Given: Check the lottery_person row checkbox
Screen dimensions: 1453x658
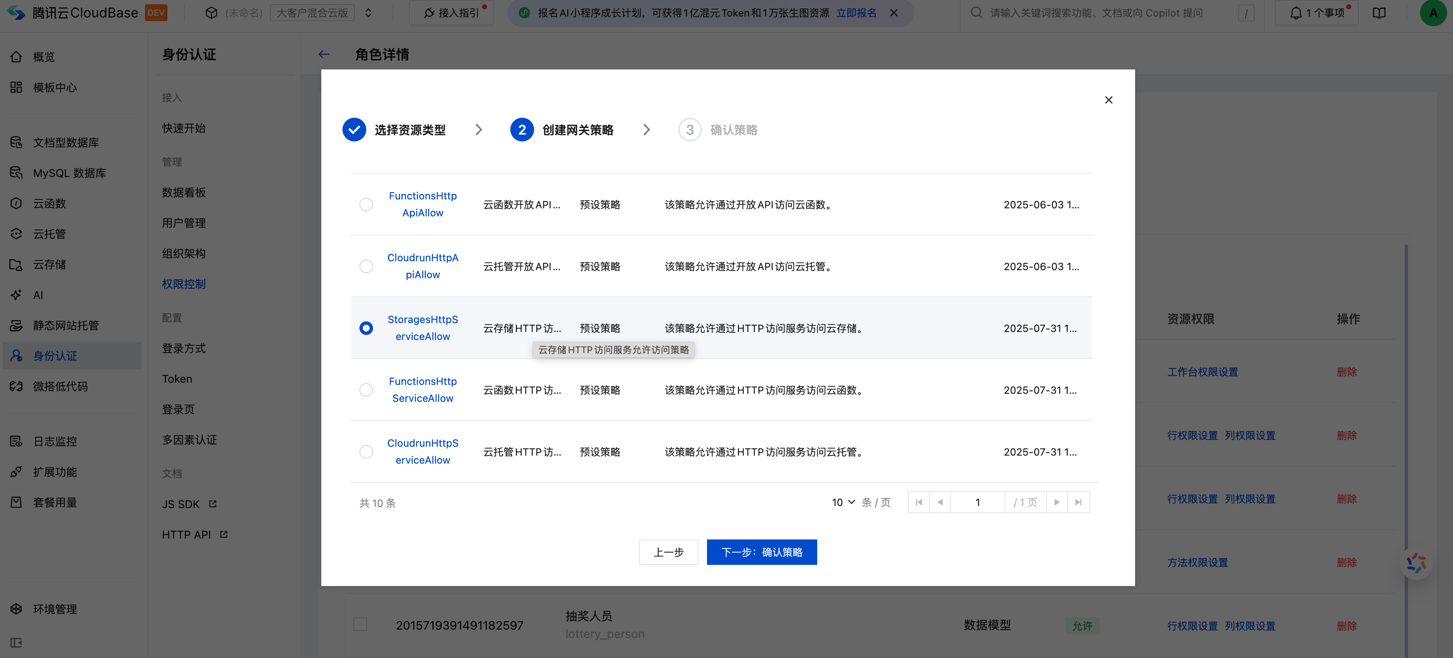Looking at the screenshot, I should coord(360,624).
